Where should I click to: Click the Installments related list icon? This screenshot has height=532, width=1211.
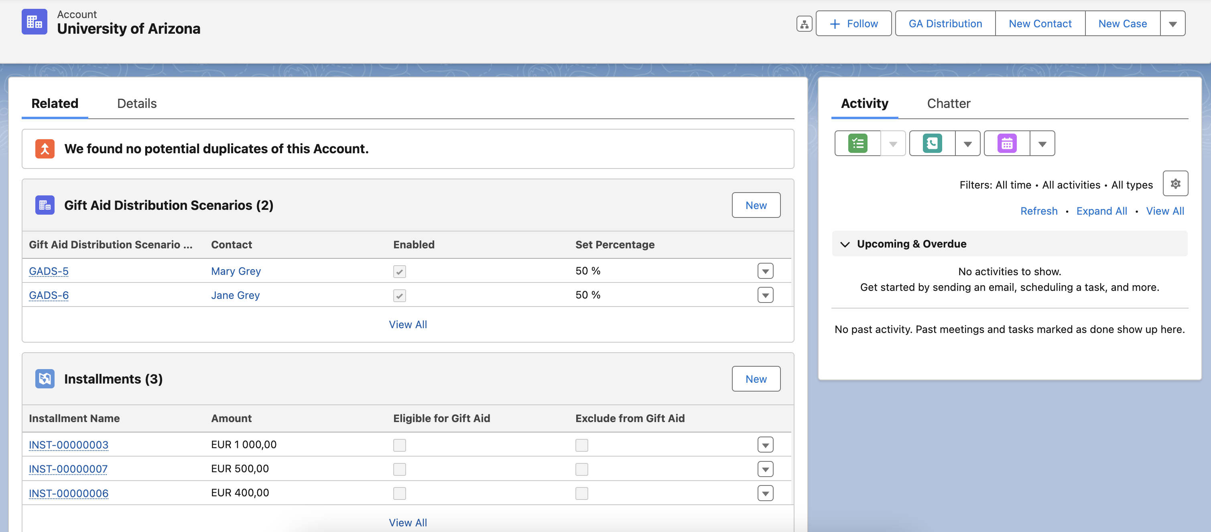tap(45, 379)
